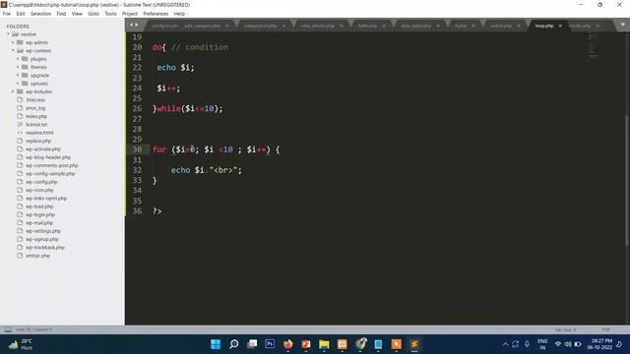Open the Project menu

click(130, 14)
